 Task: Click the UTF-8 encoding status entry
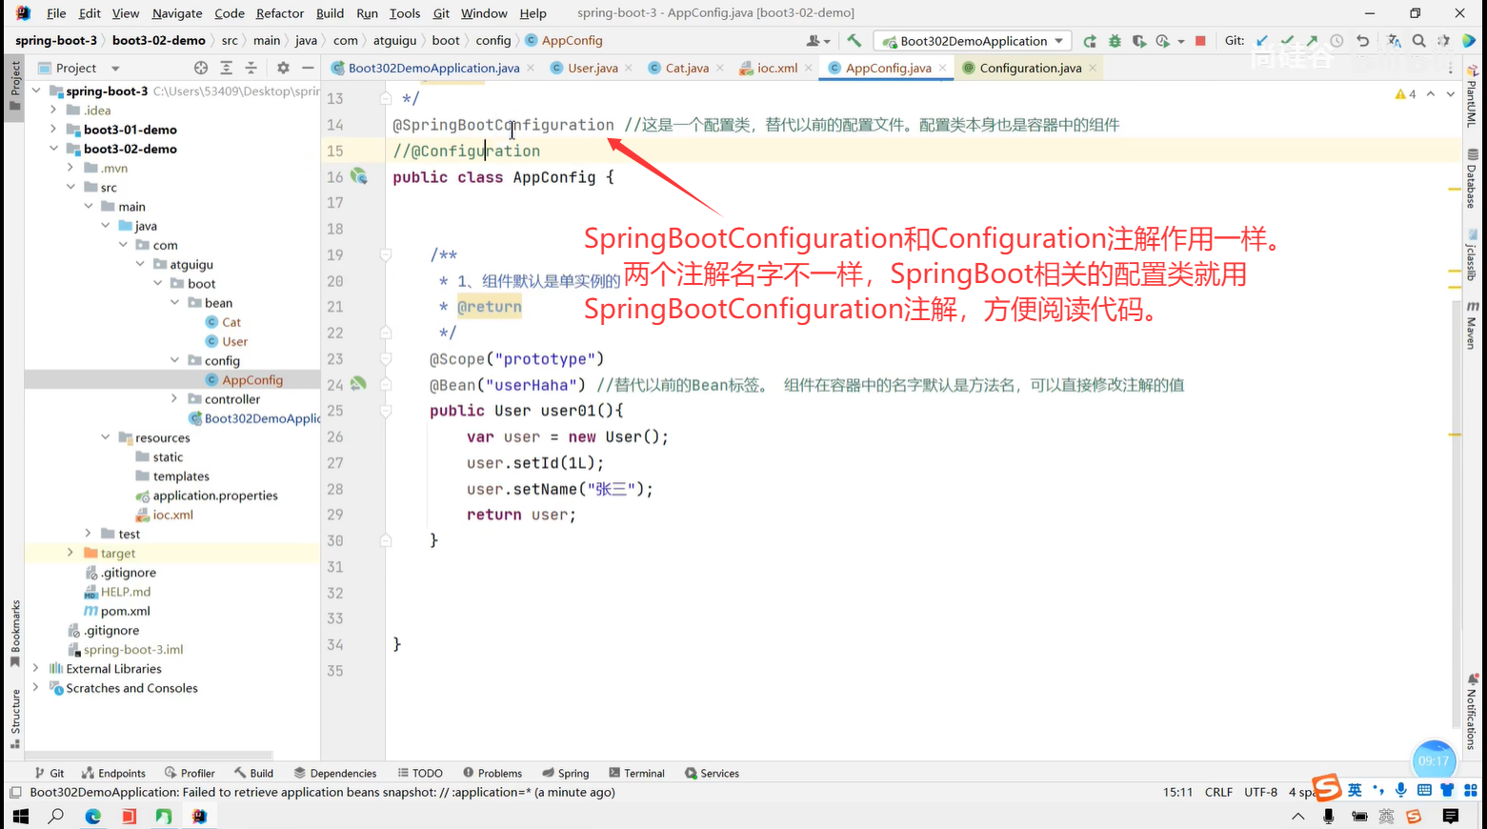(x=1260, y=792)
